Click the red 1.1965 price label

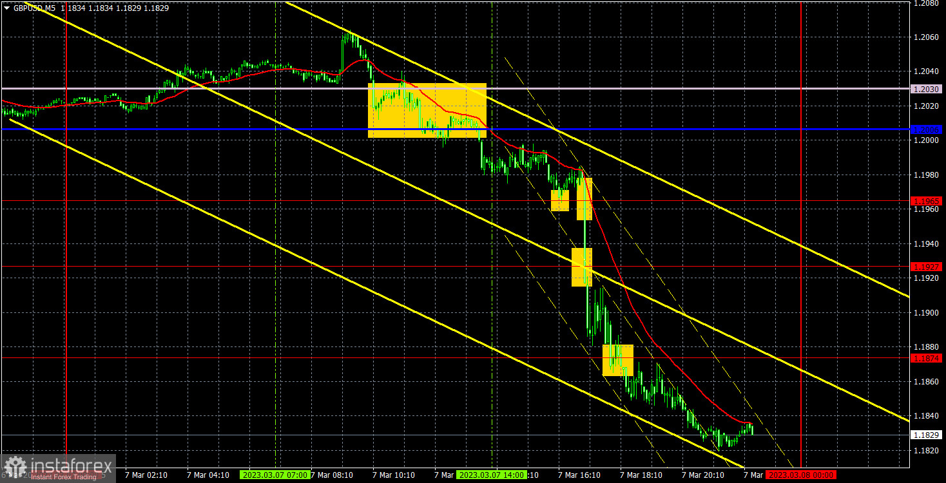coord(927,201)
